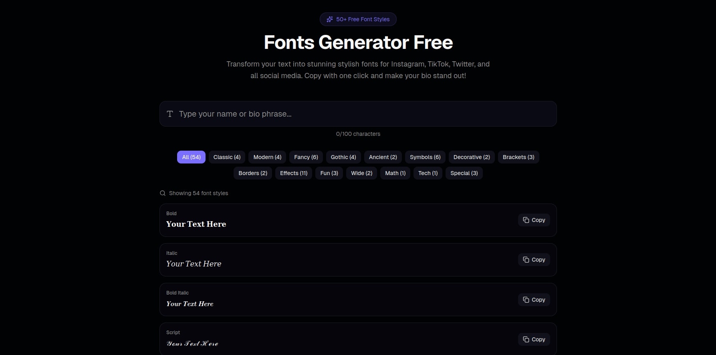
Task: Click the Bold Italic sample text
Action: 190,304
